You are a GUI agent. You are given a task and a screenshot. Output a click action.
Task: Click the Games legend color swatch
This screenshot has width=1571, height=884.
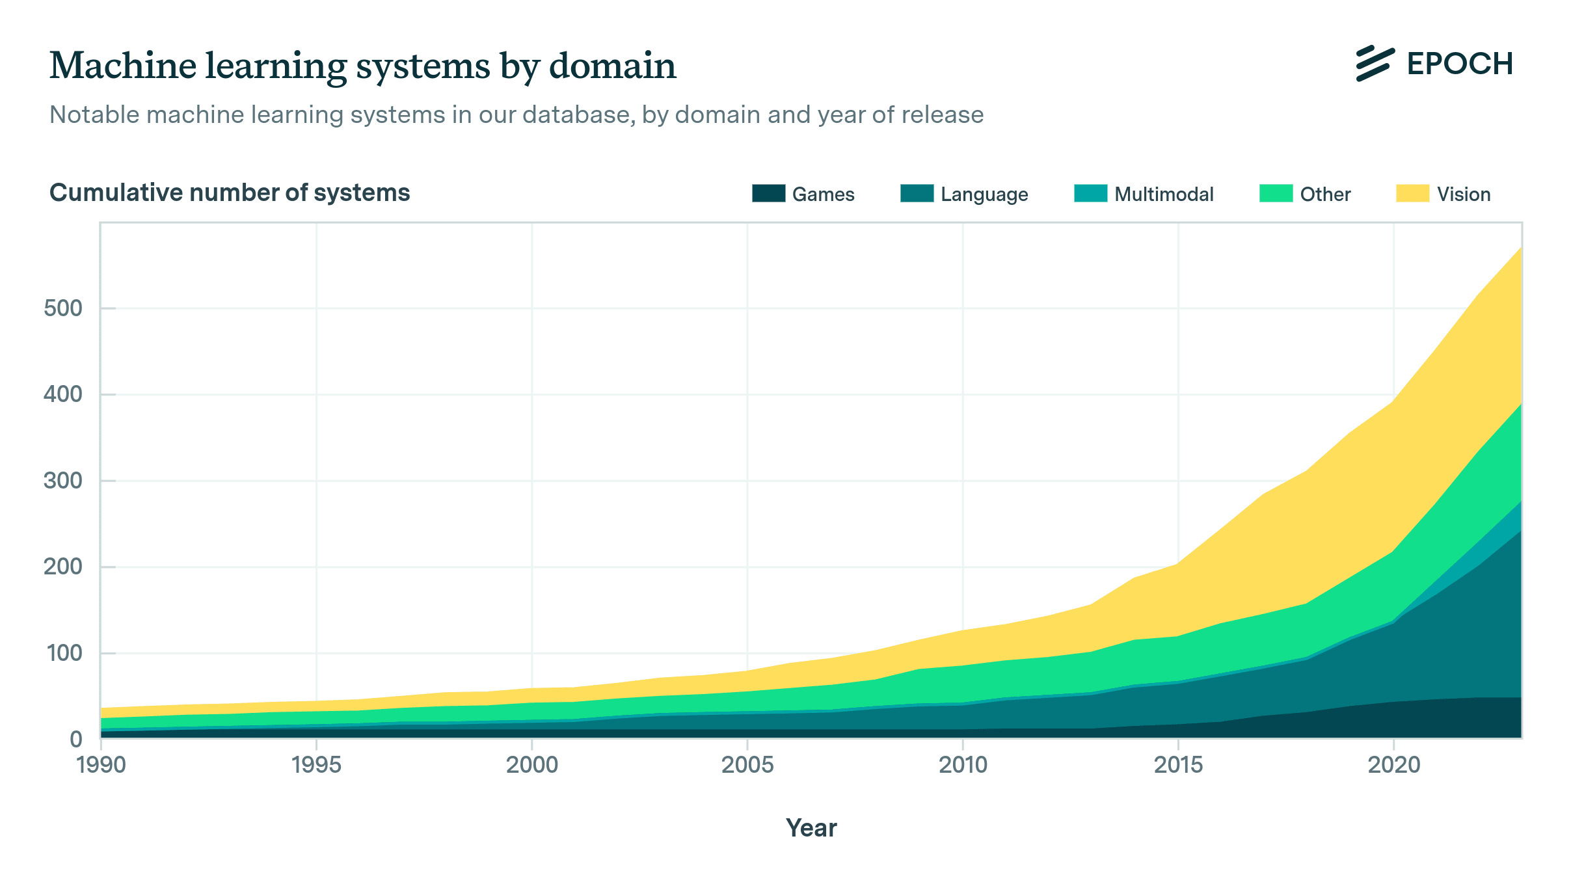coord(768,194)
